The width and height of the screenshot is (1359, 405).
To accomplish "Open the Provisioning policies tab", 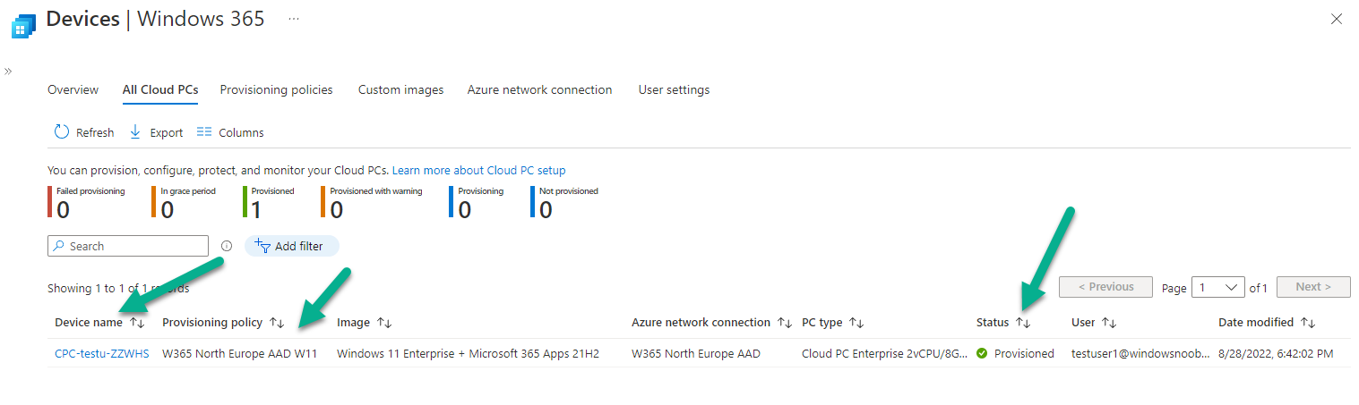I will click(276, 89).
